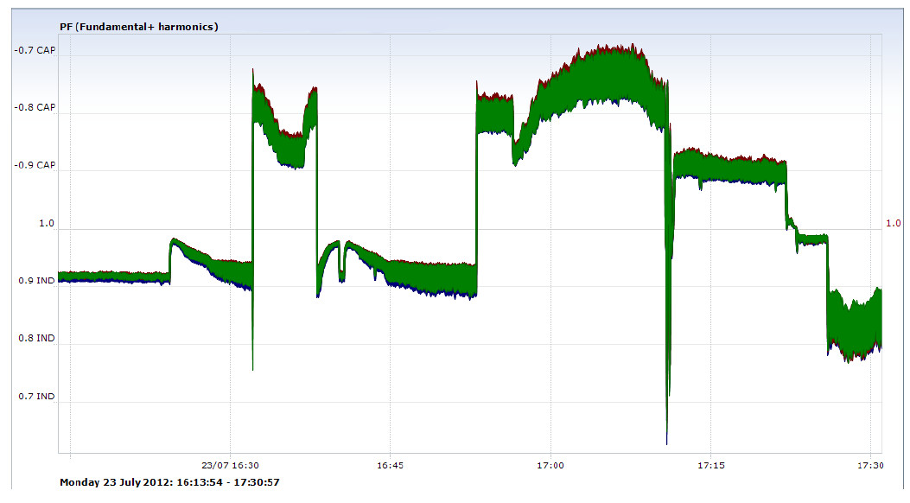Click the '-0.7 CAP' y-axis label
The height and width of the screenshot is (503, 910).
(x=35, y=50)
